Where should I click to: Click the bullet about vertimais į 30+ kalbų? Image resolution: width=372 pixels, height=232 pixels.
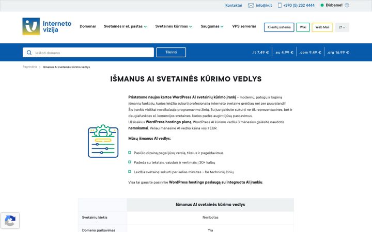point(175,162)
